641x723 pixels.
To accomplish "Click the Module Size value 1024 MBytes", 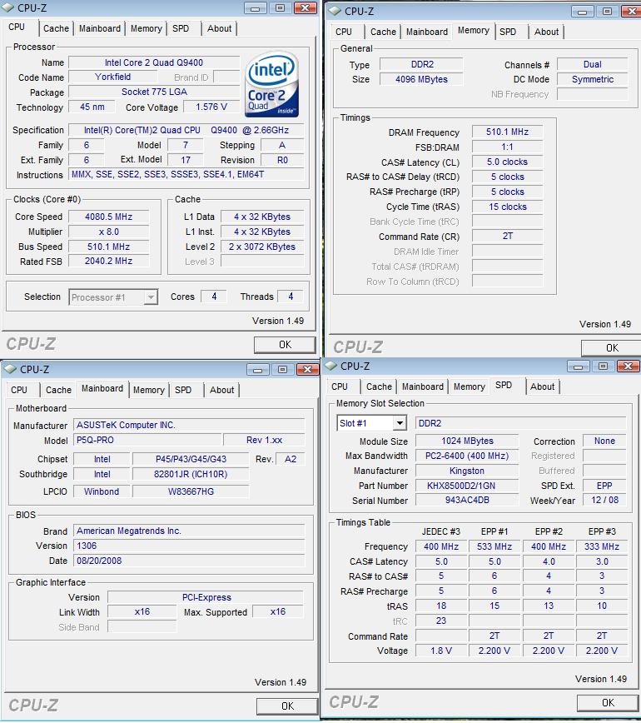I will [x=467, y=441].
